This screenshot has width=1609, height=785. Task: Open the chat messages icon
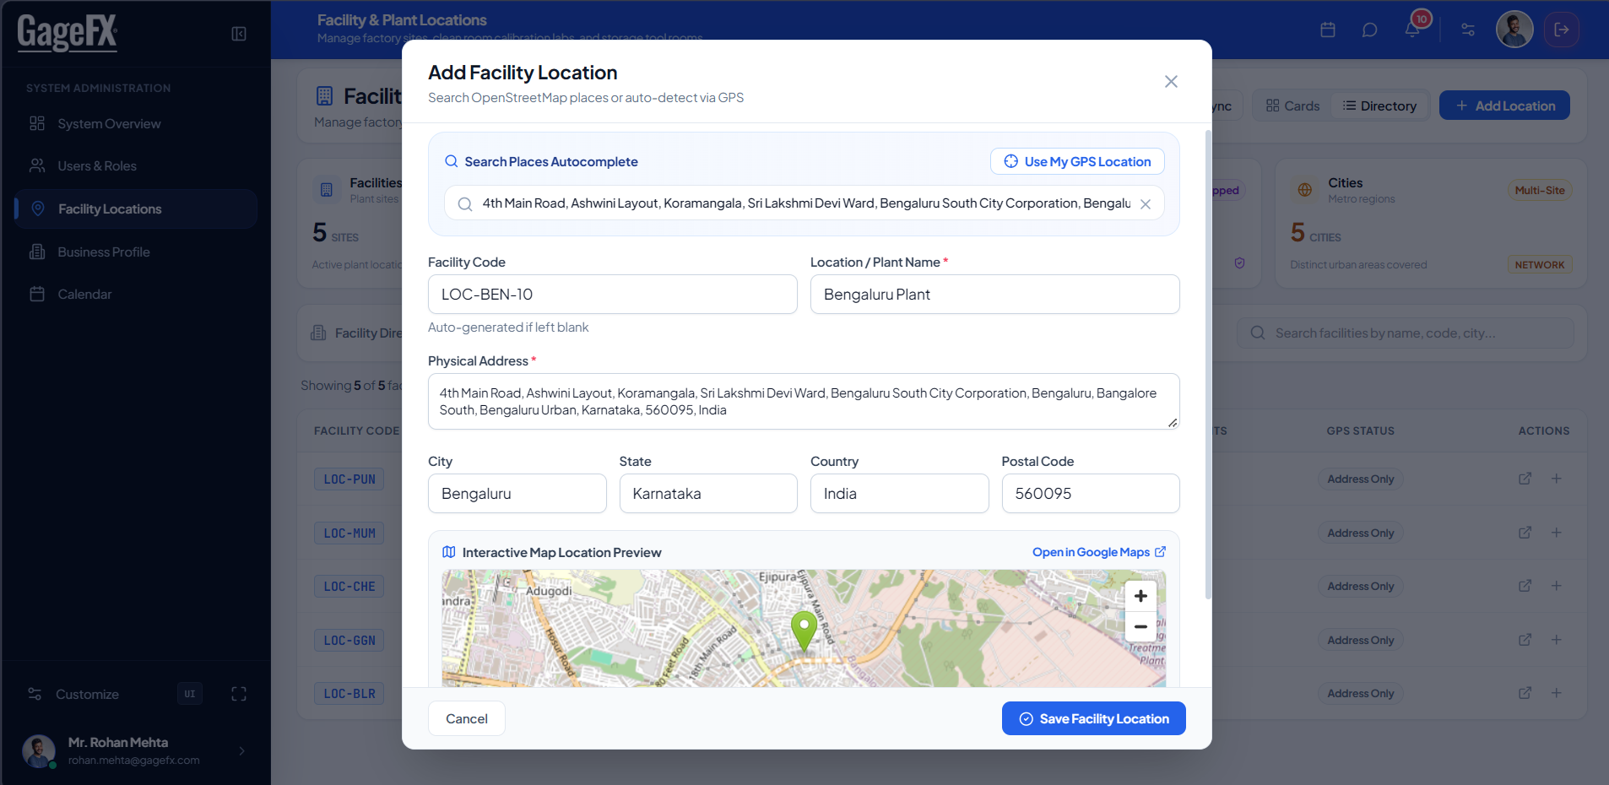(1370, 30)
